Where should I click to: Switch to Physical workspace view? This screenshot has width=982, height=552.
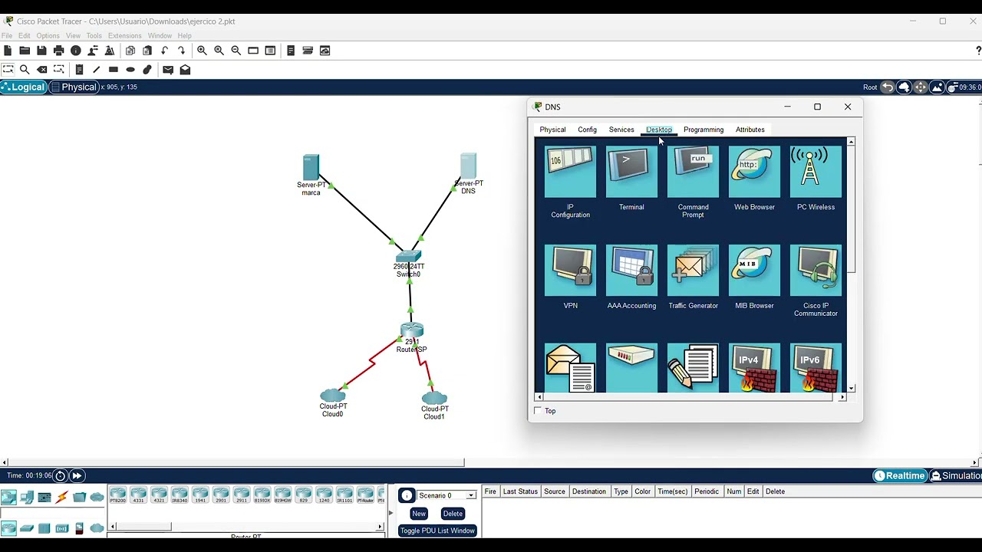click(74, 87)
